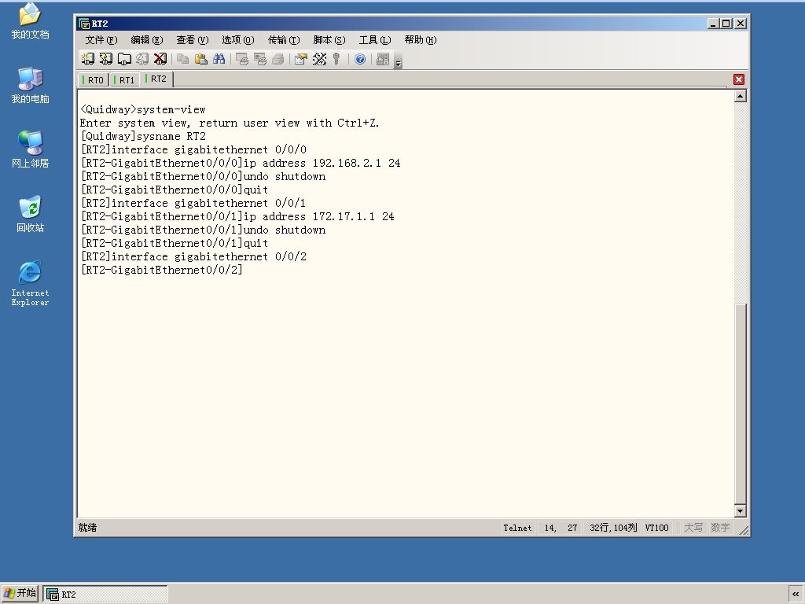Select the RT2 session tab
805x604 pixels.
click(x=156, y=79)
